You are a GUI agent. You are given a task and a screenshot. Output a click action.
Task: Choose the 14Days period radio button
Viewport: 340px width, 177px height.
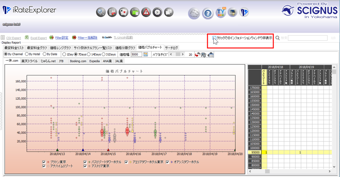pyautogui.click(x=89, y=54)
